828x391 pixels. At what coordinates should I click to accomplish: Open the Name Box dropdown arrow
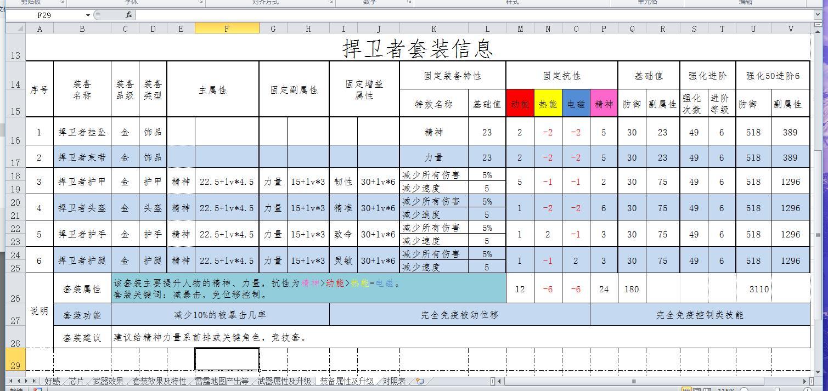(88, 15)
